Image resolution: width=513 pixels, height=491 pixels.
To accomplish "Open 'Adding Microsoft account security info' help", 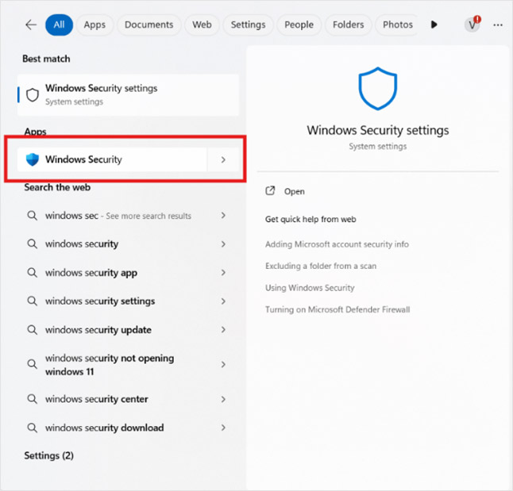I will tap(337, 244).
